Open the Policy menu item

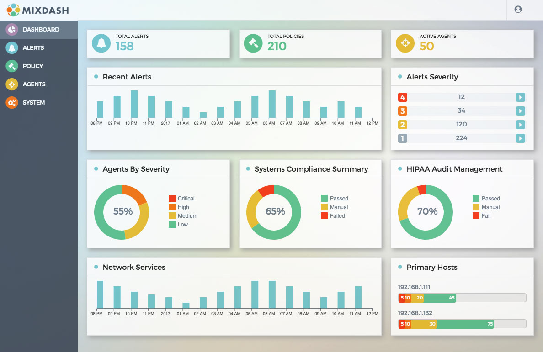[x=39, y=66]
